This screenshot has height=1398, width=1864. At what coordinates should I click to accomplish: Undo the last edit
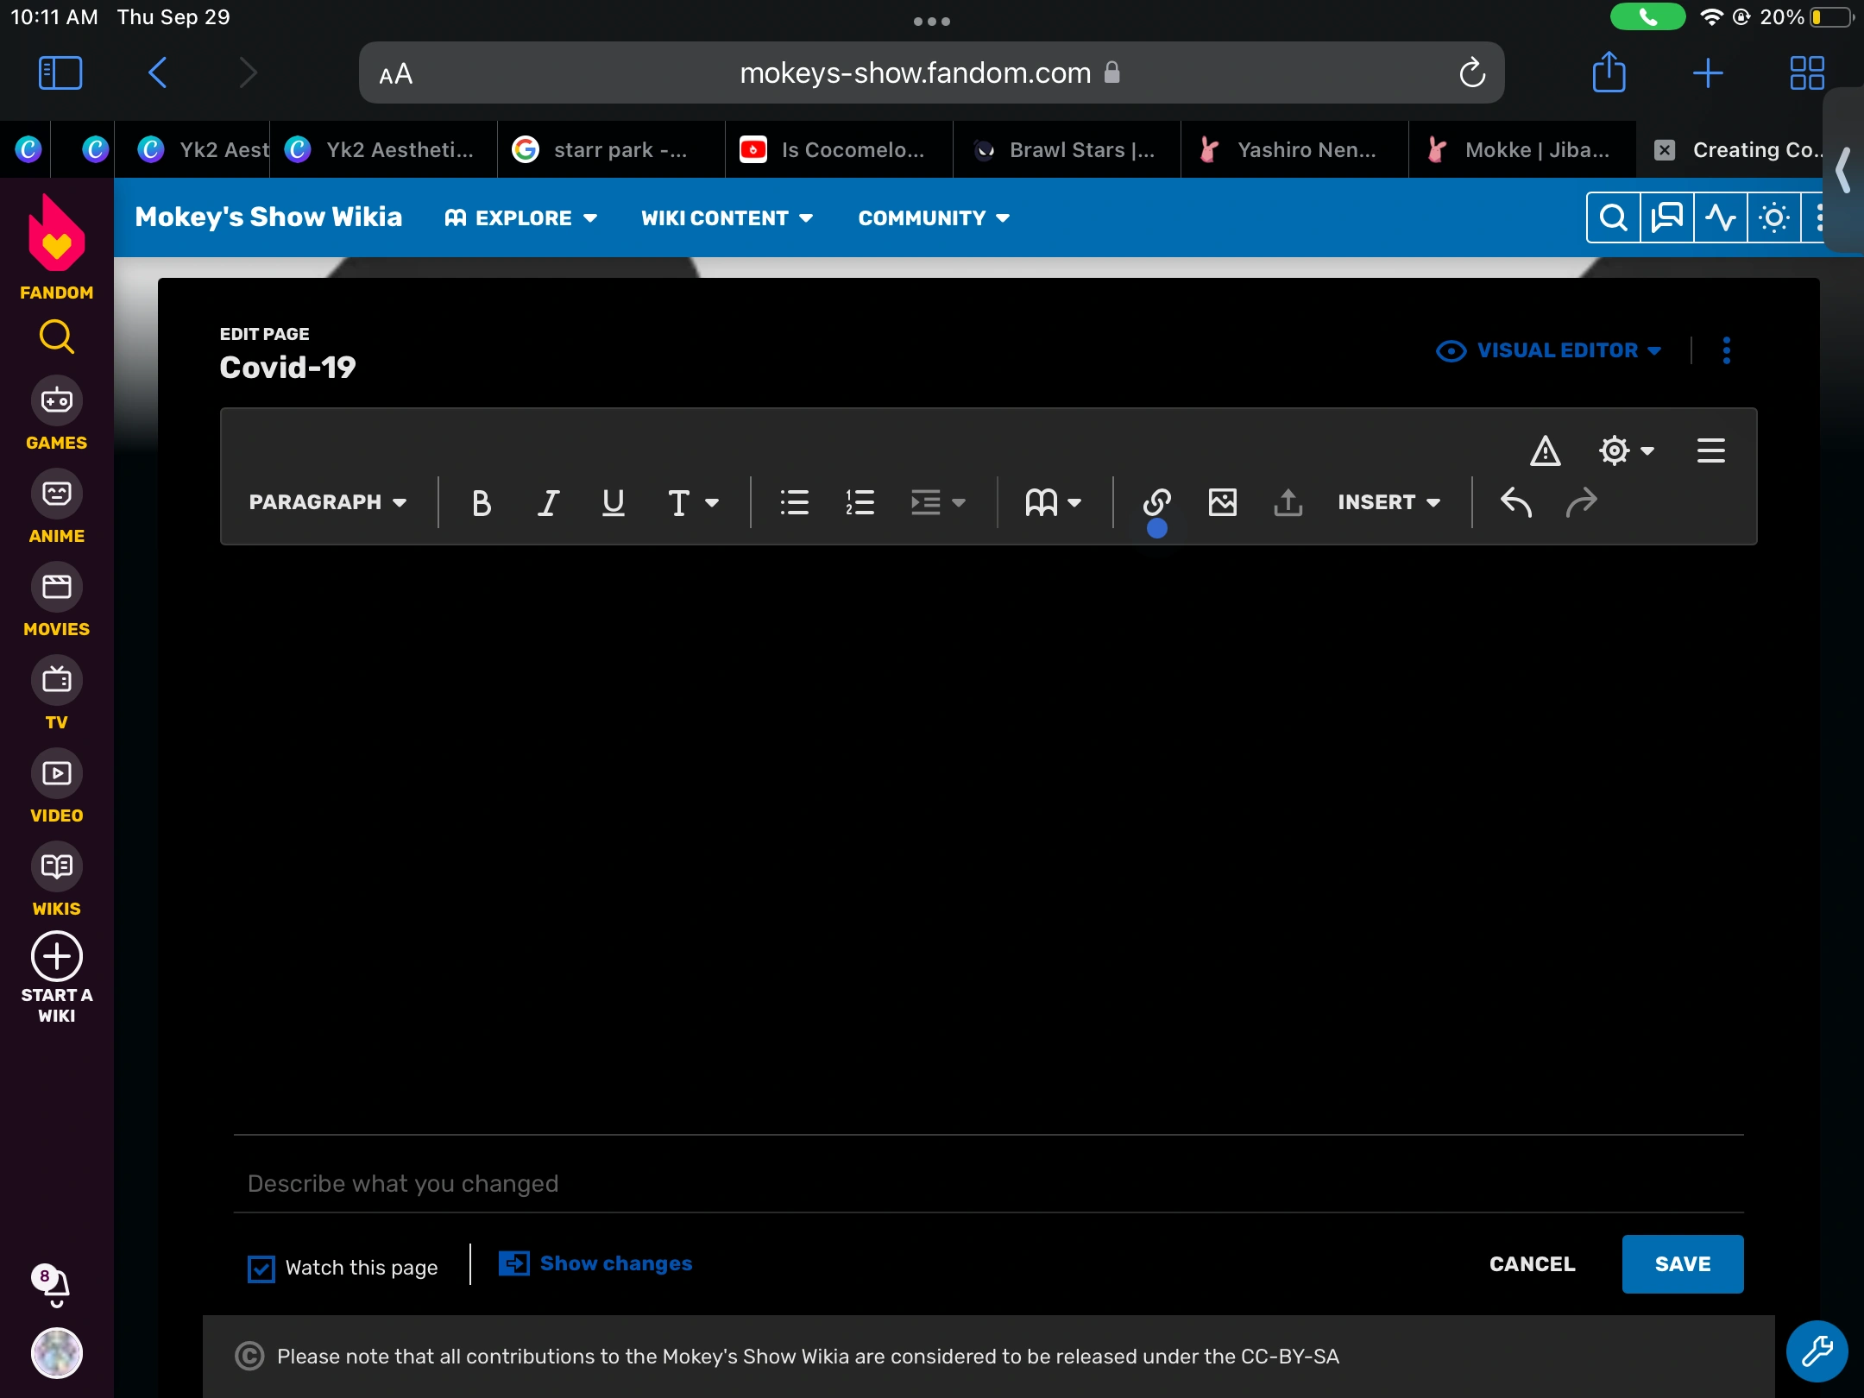coord(1515,502)
